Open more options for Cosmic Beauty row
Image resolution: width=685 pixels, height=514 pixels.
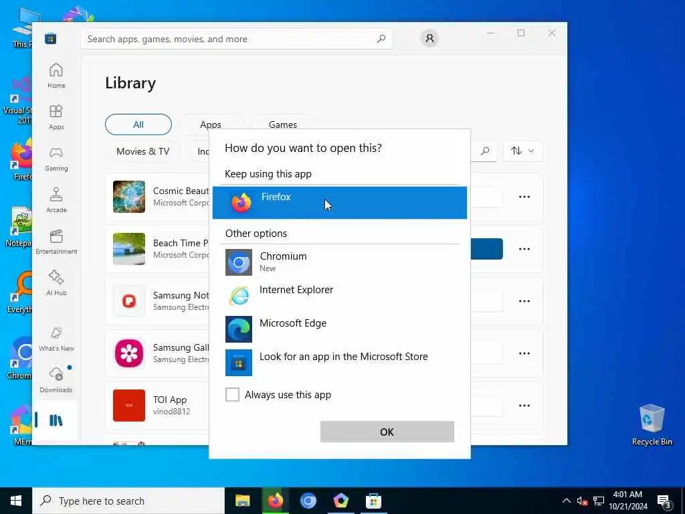(x=524, y=197)
